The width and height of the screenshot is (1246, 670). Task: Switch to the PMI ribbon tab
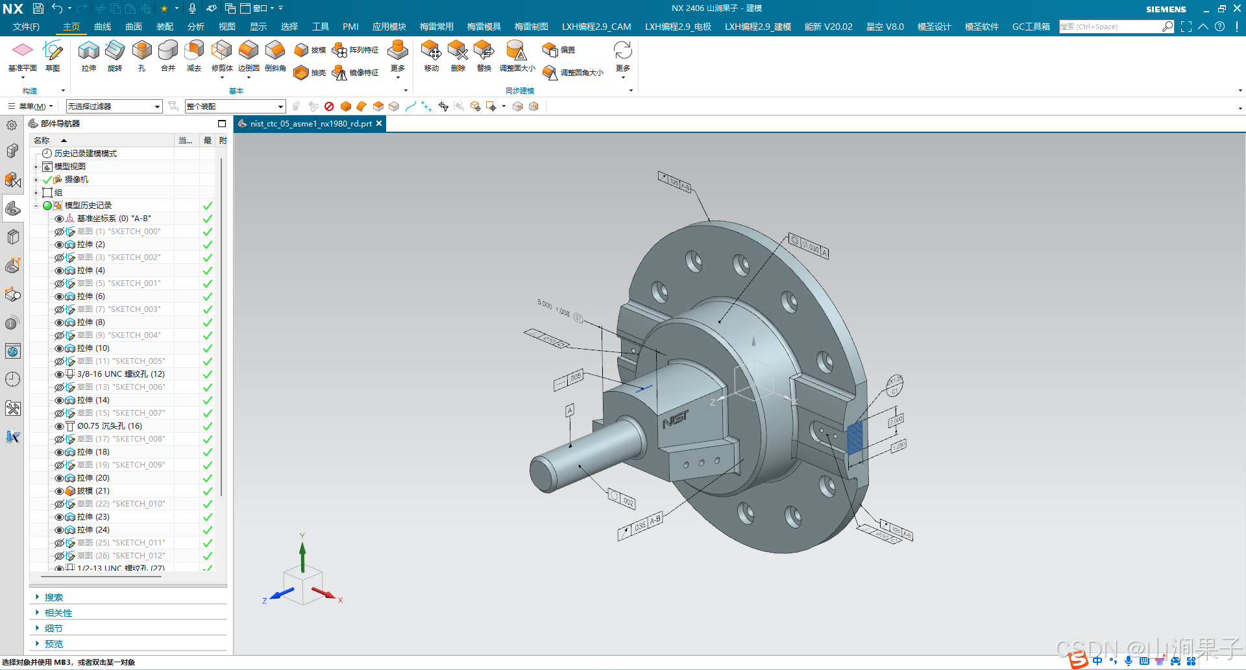[x=350, y=27]
